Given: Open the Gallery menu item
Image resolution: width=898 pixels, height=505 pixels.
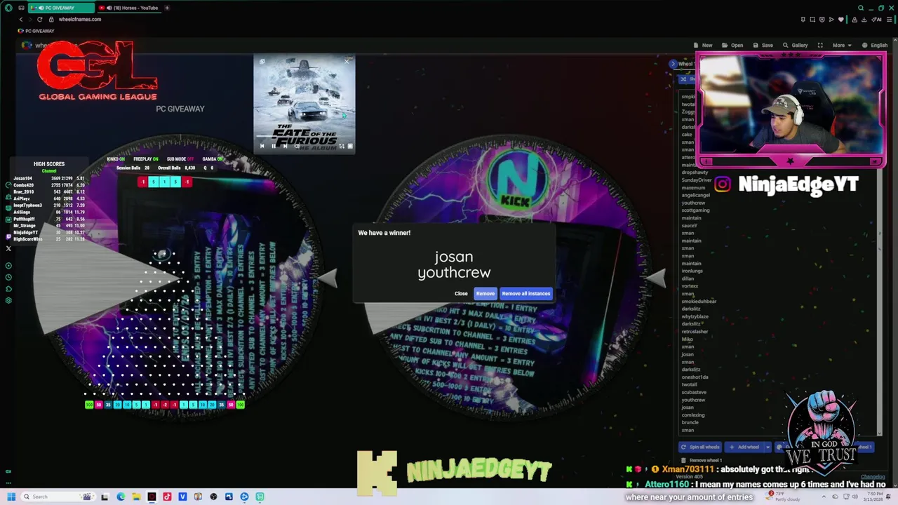Looking at the screenshot, I should (795, 45).
